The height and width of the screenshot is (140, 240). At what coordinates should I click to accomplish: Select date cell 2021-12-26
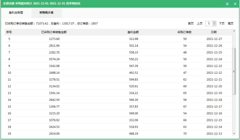(x=214, y=46)
